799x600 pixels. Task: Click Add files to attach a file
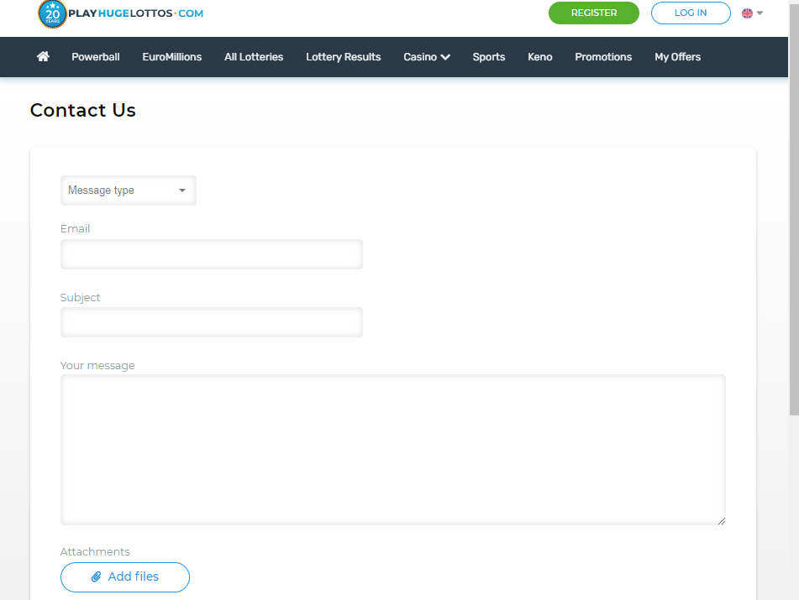(x=125, y=577)
